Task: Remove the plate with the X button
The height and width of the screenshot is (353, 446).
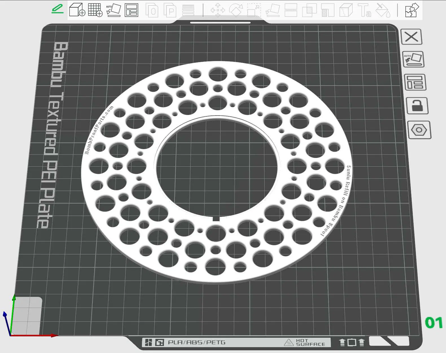Action: (411, 37)
